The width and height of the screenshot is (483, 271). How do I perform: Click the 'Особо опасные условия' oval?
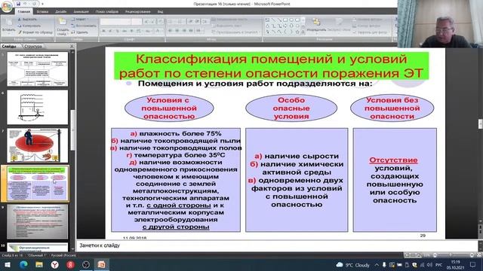(291, 108)
